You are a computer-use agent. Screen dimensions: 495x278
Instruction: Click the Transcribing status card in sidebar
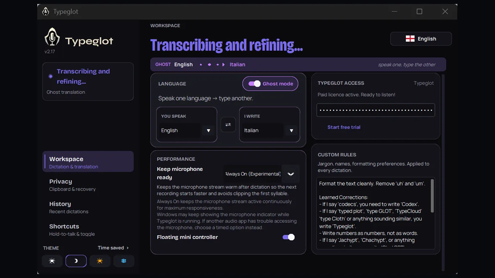tap(88, 81)
